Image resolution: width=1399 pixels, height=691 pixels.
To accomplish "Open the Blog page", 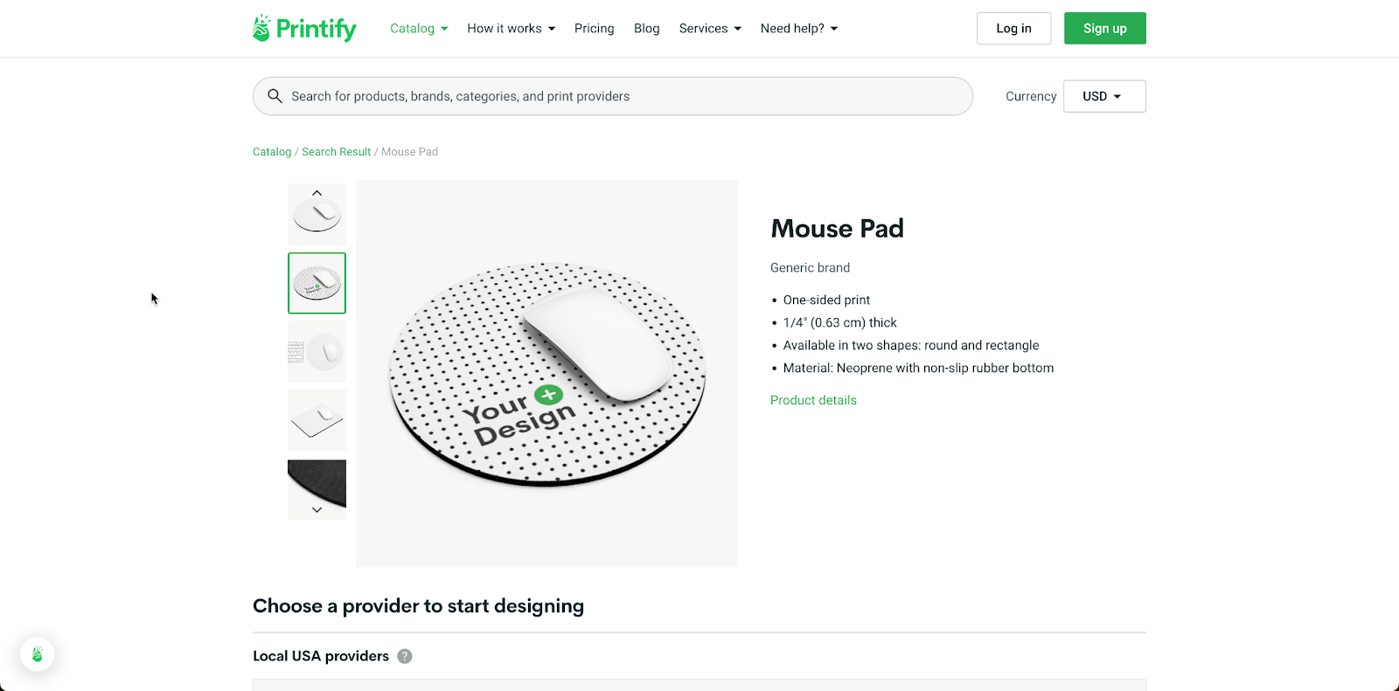I will (x=647, y=28).
